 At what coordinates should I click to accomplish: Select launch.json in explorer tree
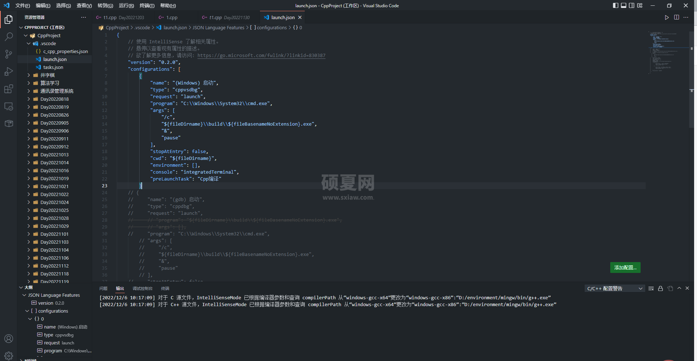tap(55, 59)
